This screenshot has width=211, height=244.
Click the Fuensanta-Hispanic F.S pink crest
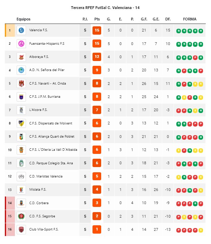[x=21, y=44]
